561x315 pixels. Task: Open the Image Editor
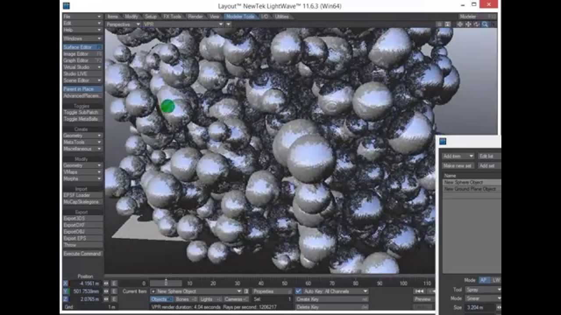(x=82, y=54)
